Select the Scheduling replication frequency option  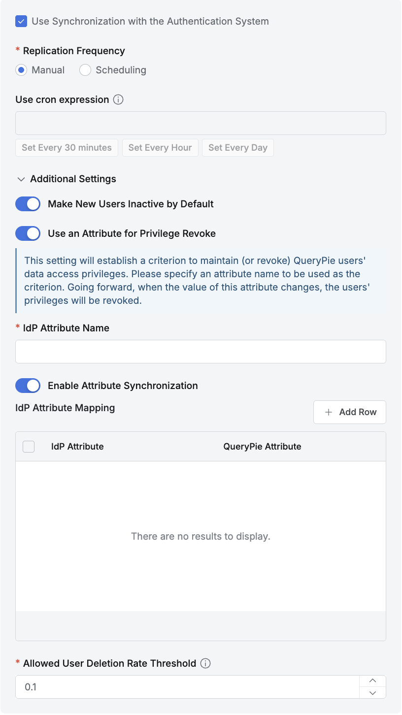click(85, 70)
